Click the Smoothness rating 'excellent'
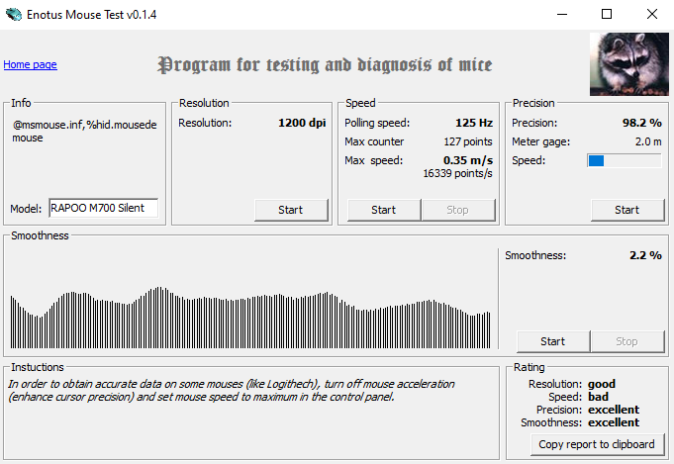The height and width of the screenshot is (464, 674). [614, 422]
